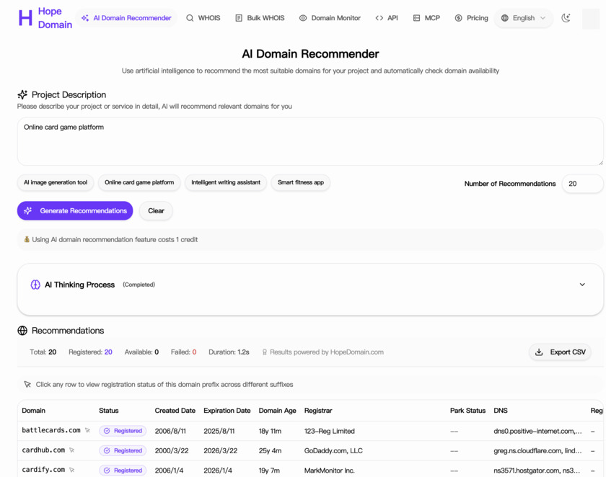Image resolution: width=606 pixels, height=477 pixels.
Task: Open the English language dropdown
Action: pyautogui.click(x=524, y=18)
